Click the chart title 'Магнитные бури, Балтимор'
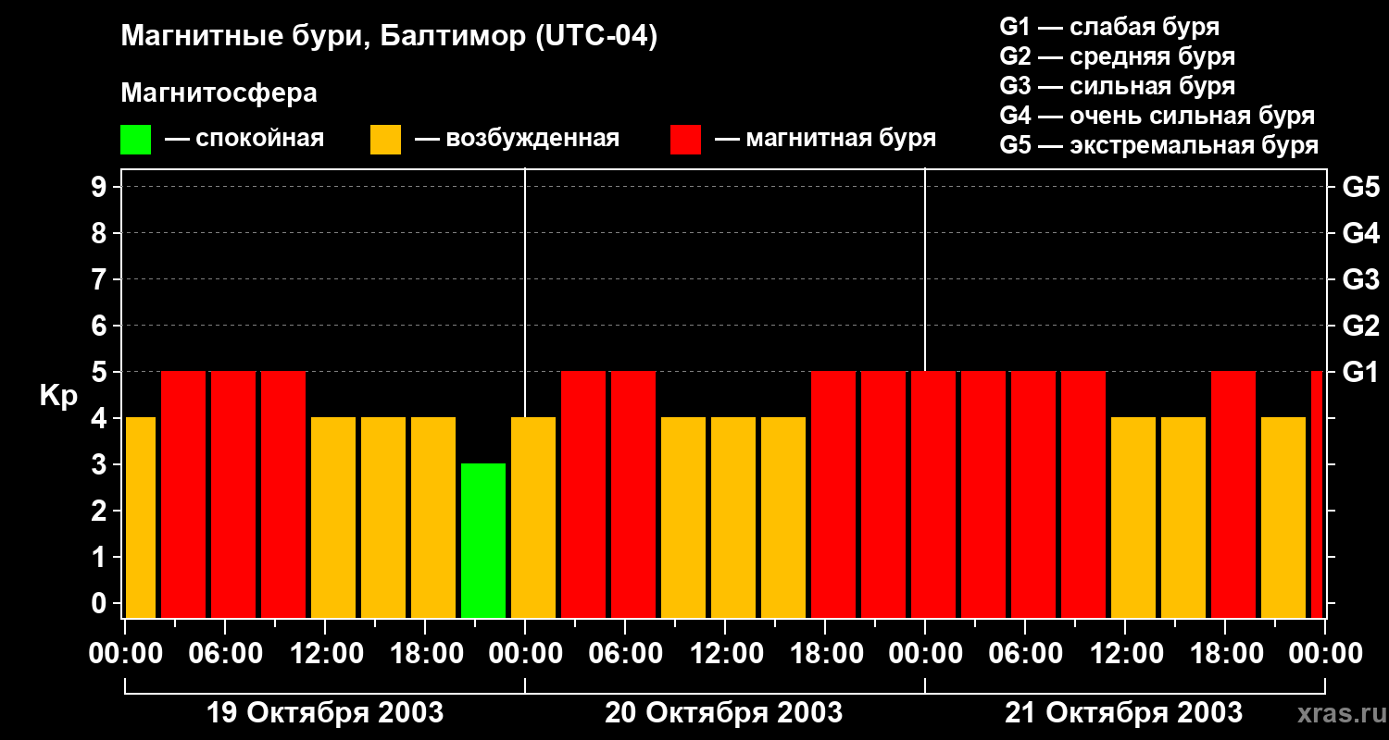Image resolution: width=1389 pixels, height=740 pixels. (389, 37)
